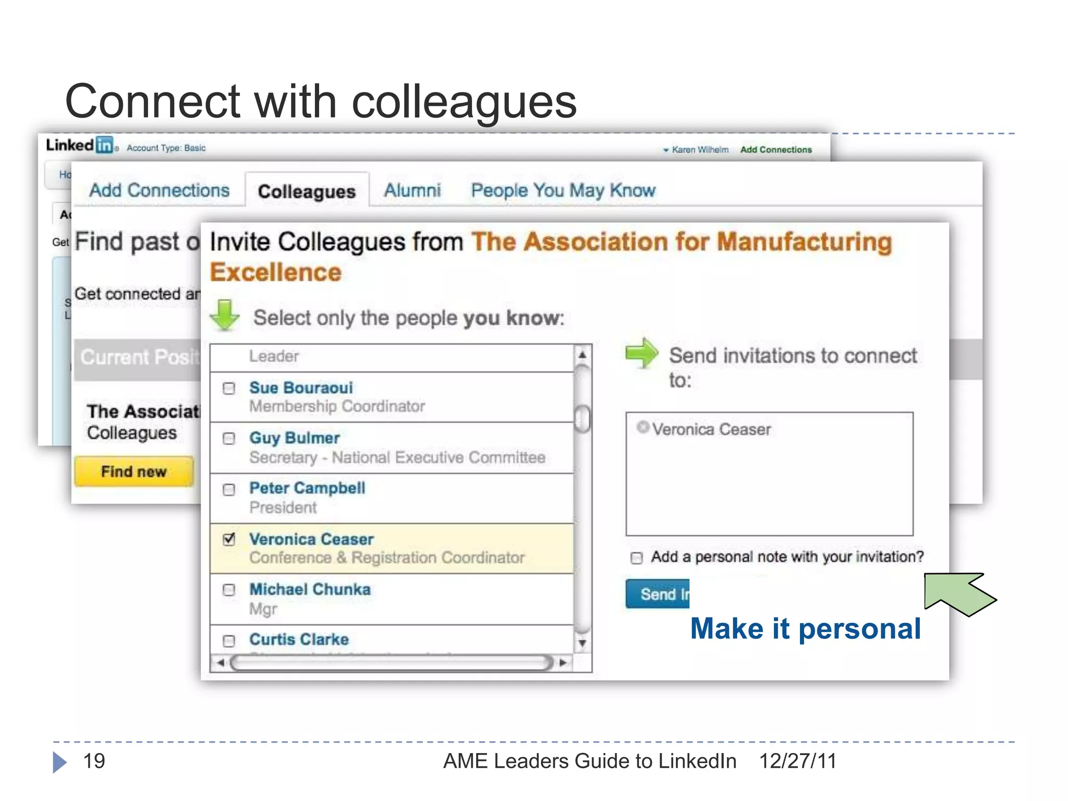Open Curtis Clarke's profile link
Viewport: 1068px width, 801px height.
pyautogui.click(x=299, y=639)
